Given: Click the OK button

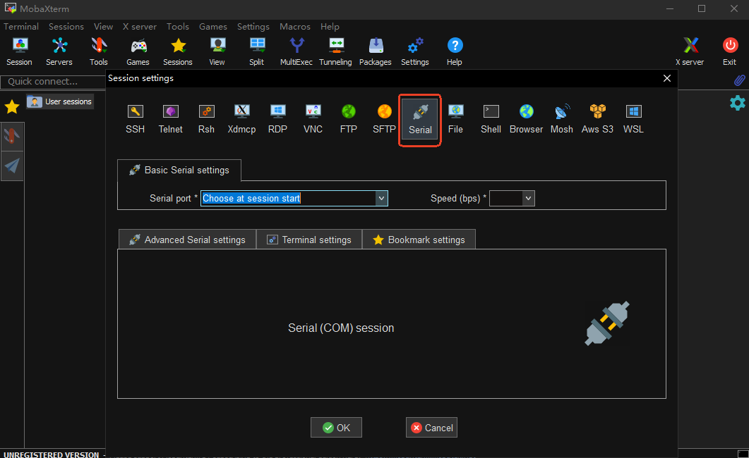Looking at the screenshot, I should point(336,428).
